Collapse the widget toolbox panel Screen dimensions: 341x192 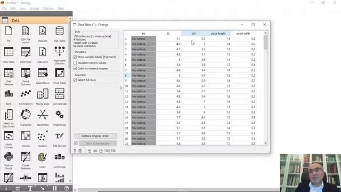point(69,14)
